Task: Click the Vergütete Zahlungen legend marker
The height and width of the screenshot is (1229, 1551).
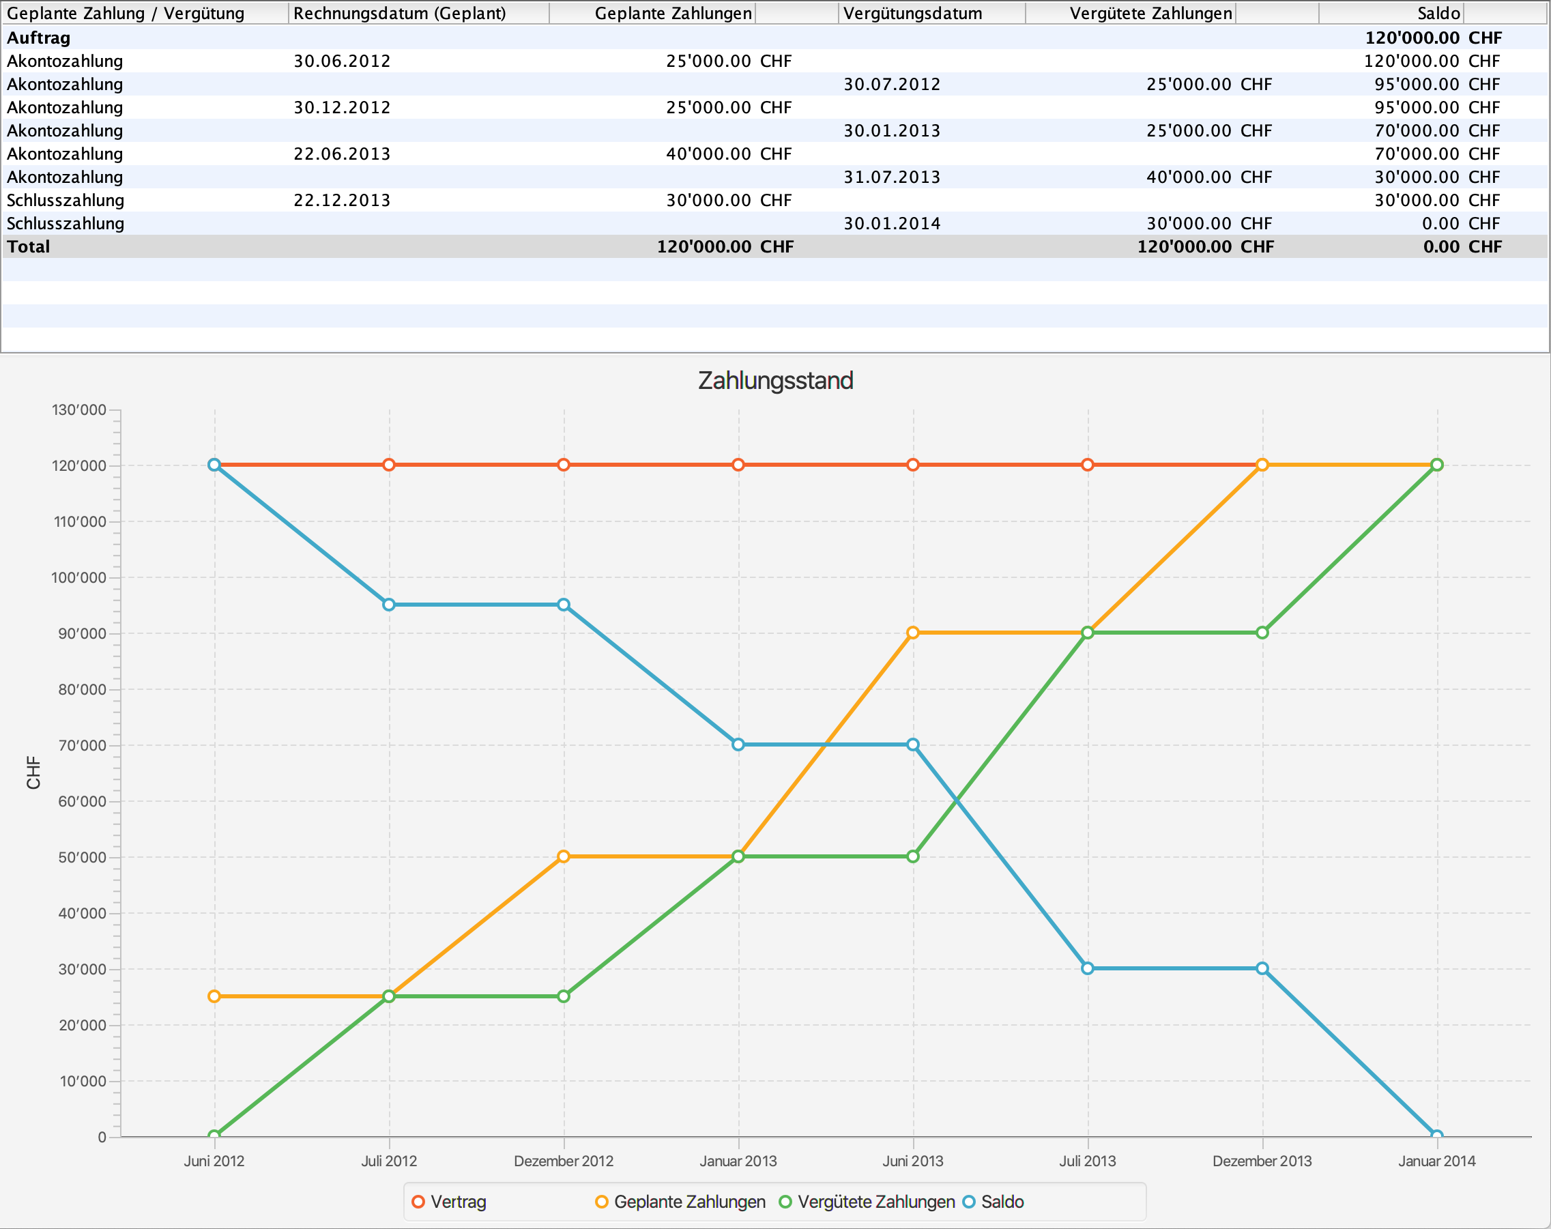Action: click(x=785, y=1202)
